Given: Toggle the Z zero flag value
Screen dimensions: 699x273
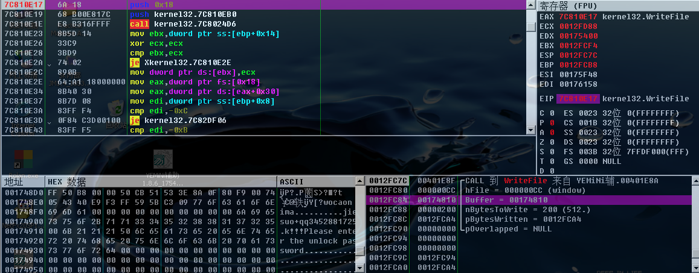Looking at the screenshot, I should pos(553,142).
